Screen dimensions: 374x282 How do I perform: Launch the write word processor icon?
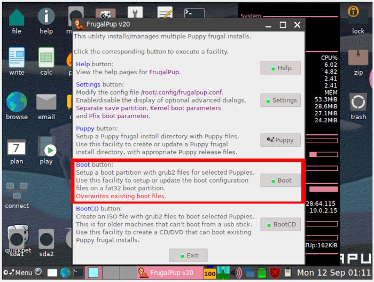(x=17, y=58)
